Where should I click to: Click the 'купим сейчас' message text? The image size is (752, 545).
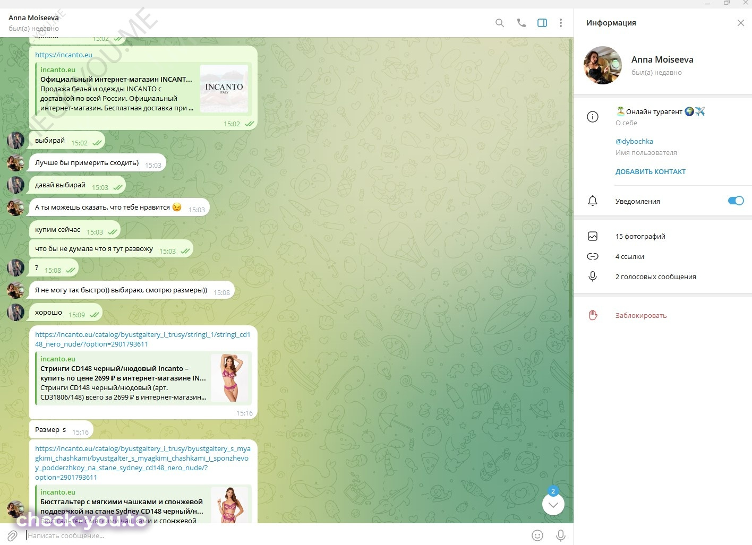(58, 230)
